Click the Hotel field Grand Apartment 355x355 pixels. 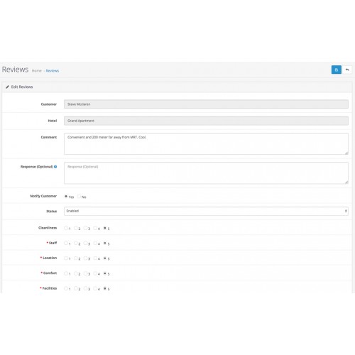(x=206, y=121)
